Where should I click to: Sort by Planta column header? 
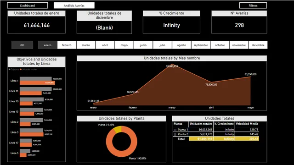(178, 124)
